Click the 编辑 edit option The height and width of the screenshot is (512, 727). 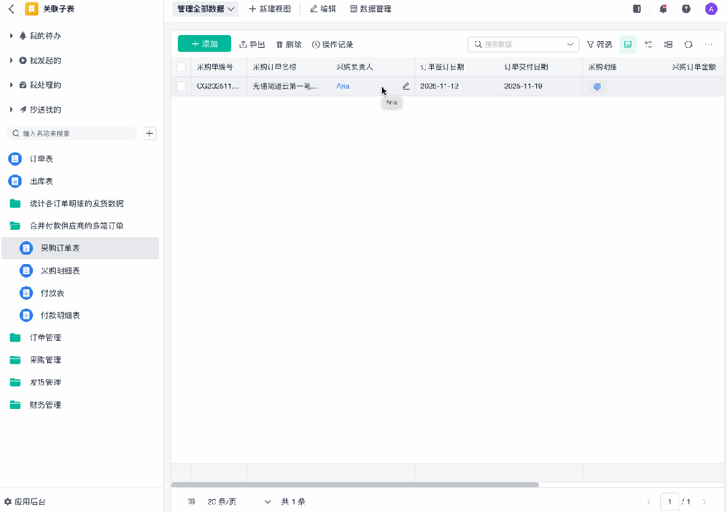[323, 9]
